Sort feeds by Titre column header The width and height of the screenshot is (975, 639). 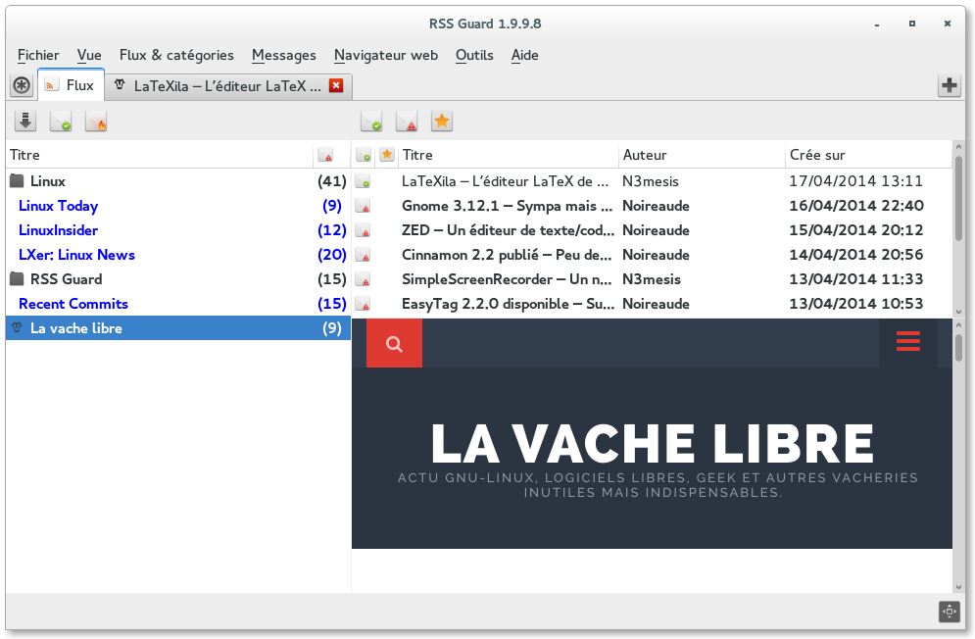[159, 154]
